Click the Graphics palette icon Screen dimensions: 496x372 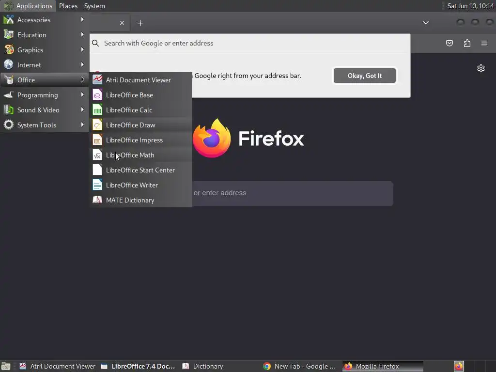click(x=9, y=50)
